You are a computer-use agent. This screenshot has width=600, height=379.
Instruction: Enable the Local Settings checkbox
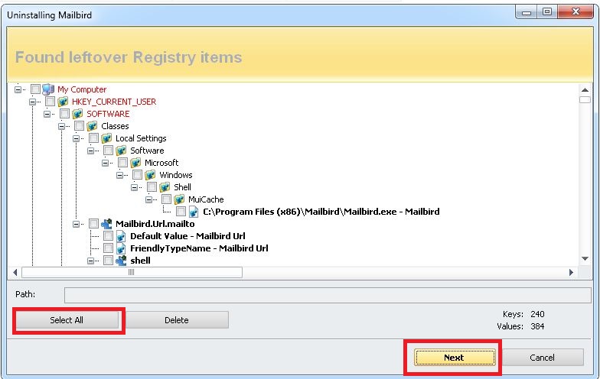click(x=93, y=138)
